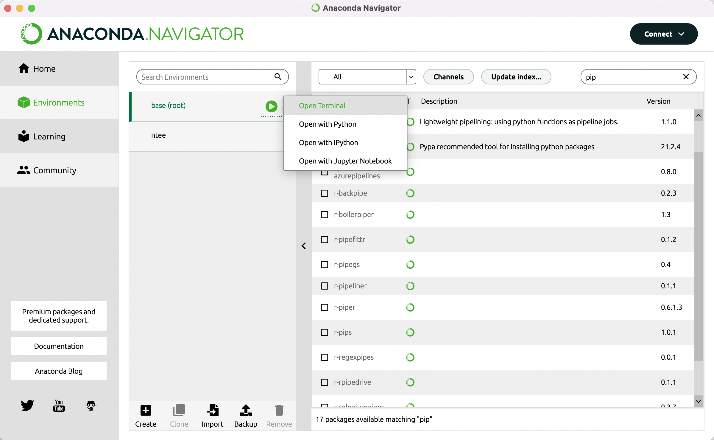714x440 pixels.
Task: Click the status icon for r-pips
Action: pyautogui.click(x=410, y=332)
